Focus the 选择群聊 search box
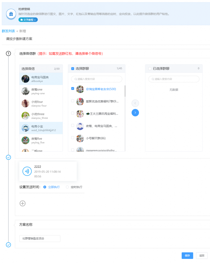This screenshot has width=210, height=263. (97, 79)
